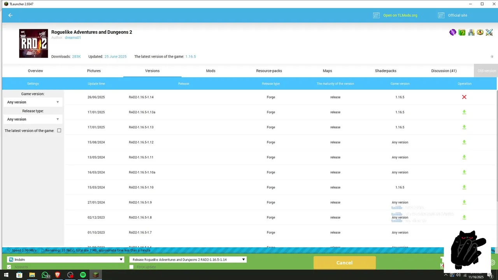The height and width of the screenshot is (280, 498).
Task: Download version RAD2-1.16.5-1.11
Action: click(x=464, y=157)
